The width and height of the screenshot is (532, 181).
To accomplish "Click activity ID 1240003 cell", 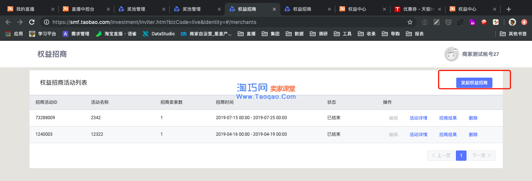I will click(x=44, y=135).
